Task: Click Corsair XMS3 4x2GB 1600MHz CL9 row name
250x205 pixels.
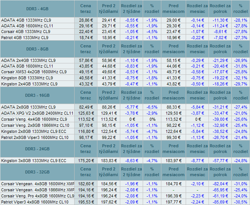Action: click(x=34, y=72)
